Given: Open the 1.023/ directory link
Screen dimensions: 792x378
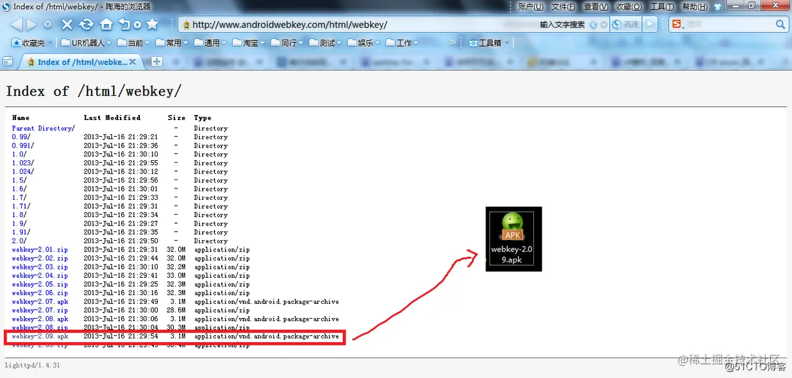Looking at the screenshot, I should click(x=23, y=163).
